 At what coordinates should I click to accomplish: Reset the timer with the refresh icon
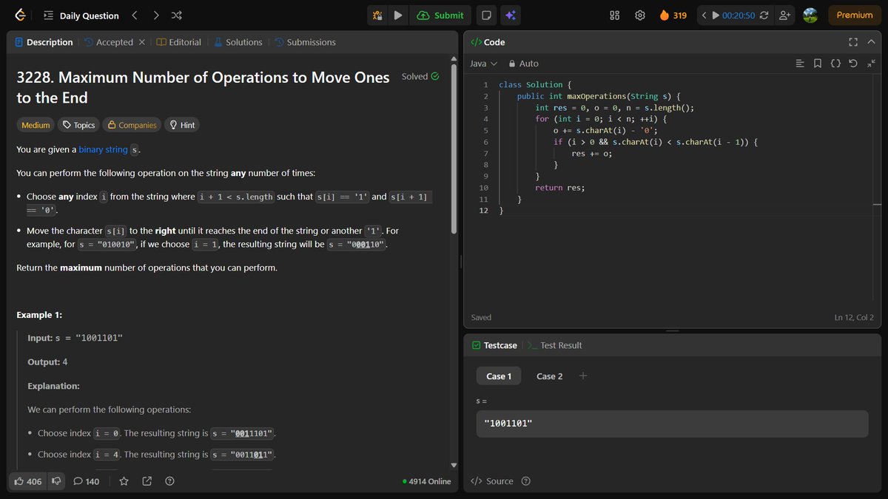coord(764,15)
